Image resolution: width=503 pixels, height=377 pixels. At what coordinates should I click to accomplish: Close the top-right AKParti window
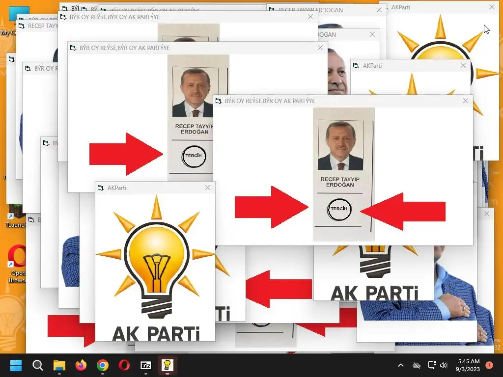click(x=491, y=7)
